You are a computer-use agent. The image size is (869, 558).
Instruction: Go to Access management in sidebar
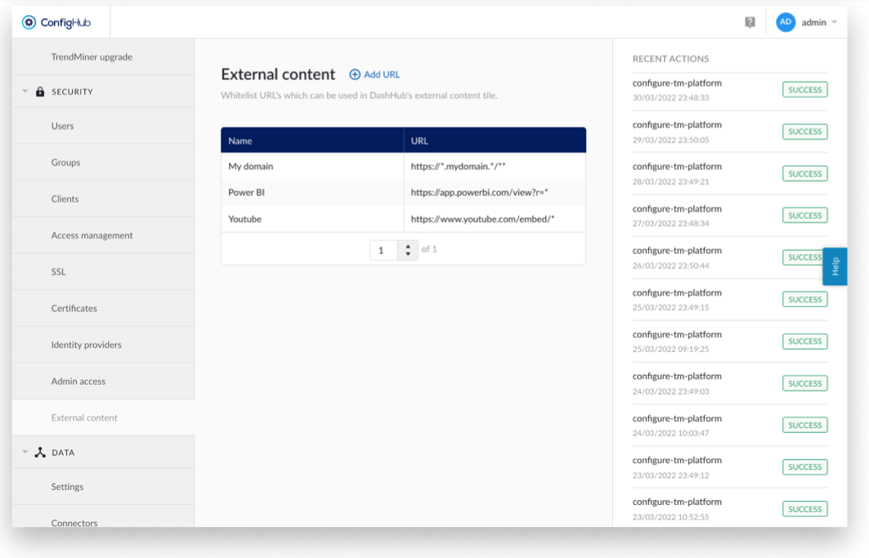click(92, 235)
